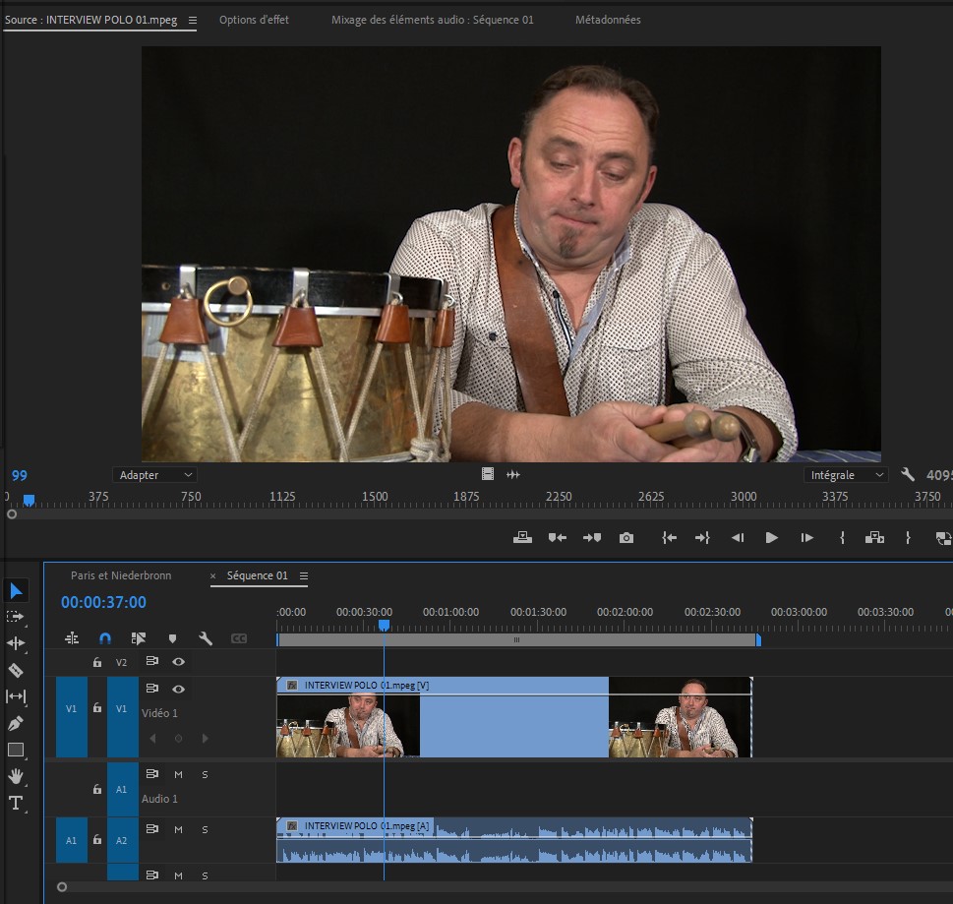Switch to Options d'effet tab
The image size is (953, 904).
(254, 20)
